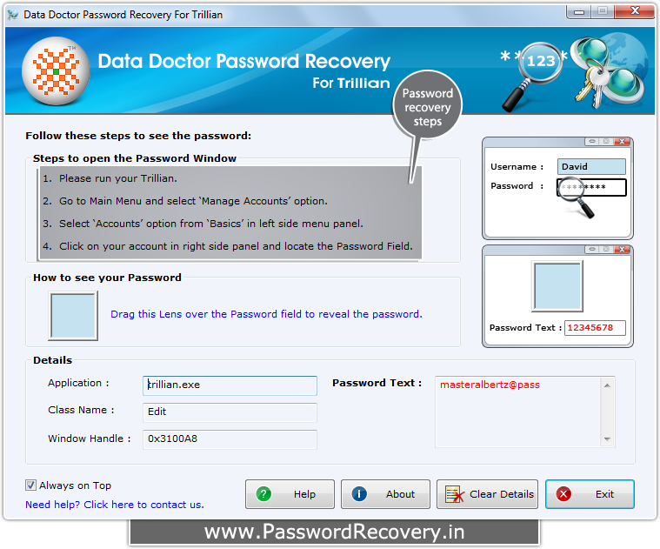660x549 pixels.
Task: Click step 2 'Manage Accounts' instruction text
Action: click(x=185, y=201)
